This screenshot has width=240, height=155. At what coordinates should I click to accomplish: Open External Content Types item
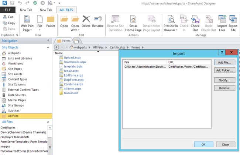click(x=23, y=90)
